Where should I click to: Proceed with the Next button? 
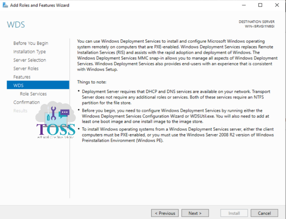[x=195, y=213]
